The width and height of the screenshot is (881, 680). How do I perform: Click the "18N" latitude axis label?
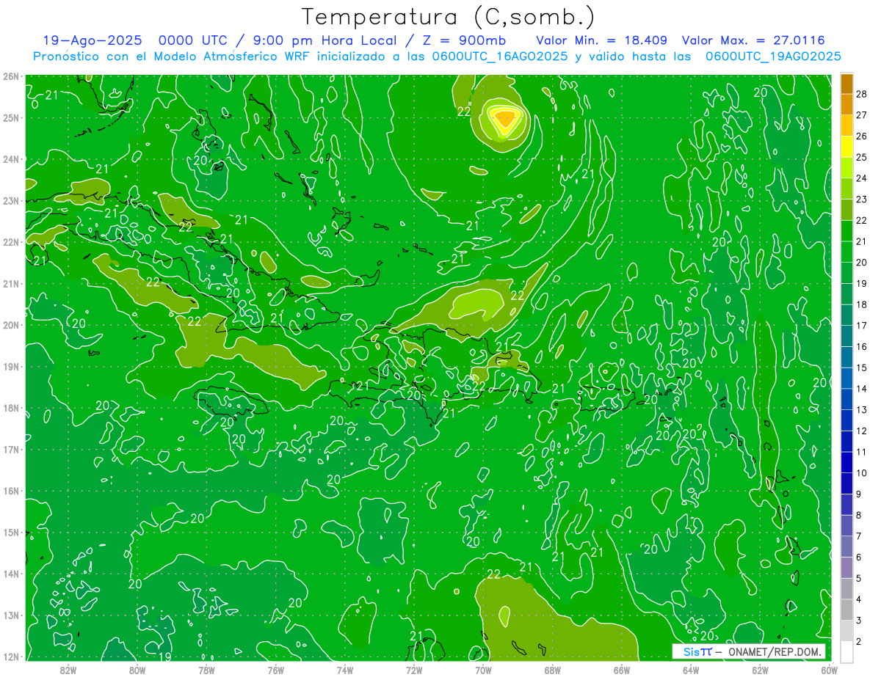tap(10, 408)
